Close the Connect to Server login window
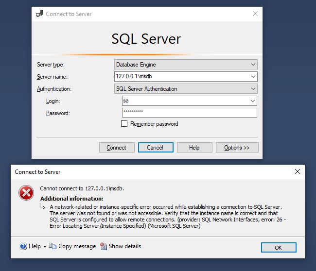The width and height of the screenshot is (316, 271). [x=255, y=14]
